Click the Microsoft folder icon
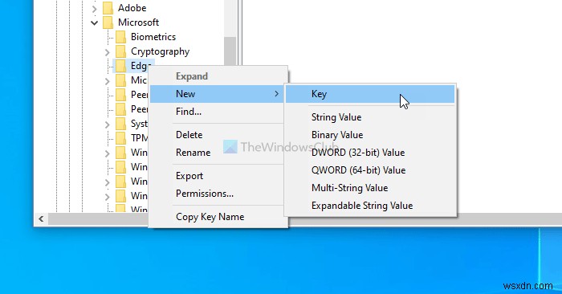 [108, 22]
